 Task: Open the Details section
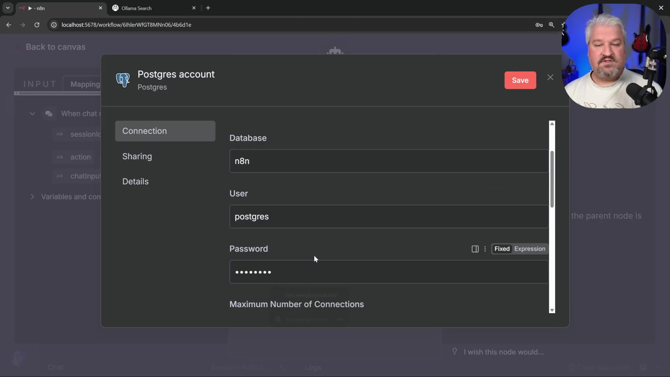(x=135, y=182)
